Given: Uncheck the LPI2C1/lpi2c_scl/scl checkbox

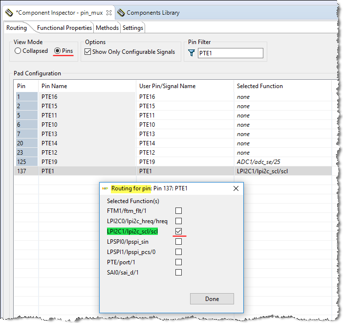Looking at the screenshot, I should (x=178, y=231).
